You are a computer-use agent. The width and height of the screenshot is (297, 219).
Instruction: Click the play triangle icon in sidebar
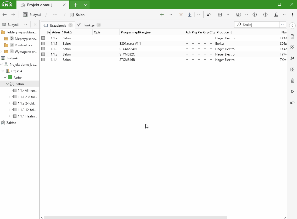tap(292, 92)
